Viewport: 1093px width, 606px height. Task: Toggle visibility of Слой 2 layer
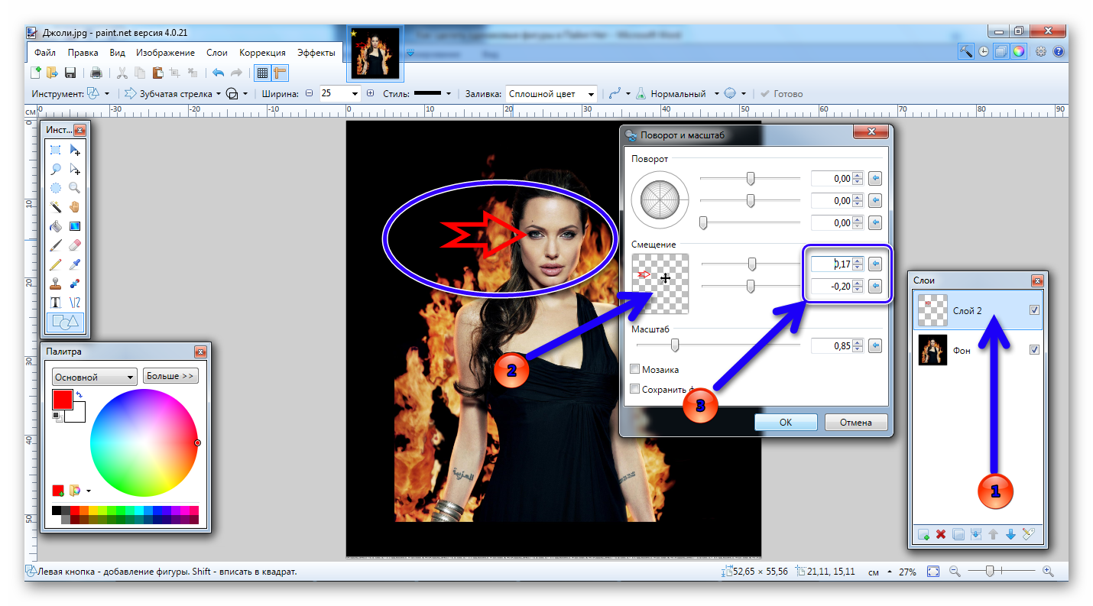coord(1034,310)
